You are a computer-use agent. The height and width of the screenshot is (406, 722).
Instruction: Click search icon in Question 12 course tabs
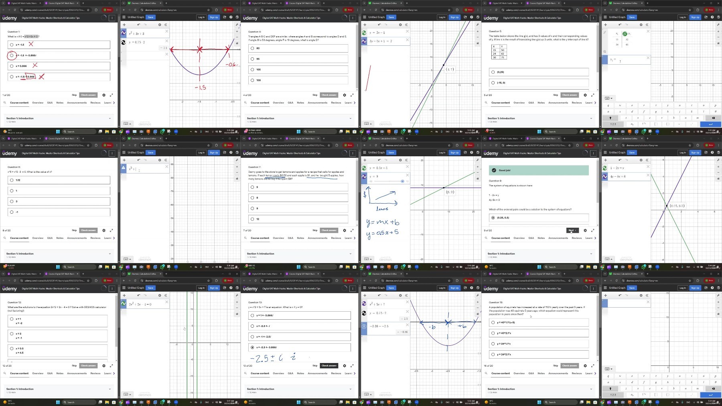(5, 373)
